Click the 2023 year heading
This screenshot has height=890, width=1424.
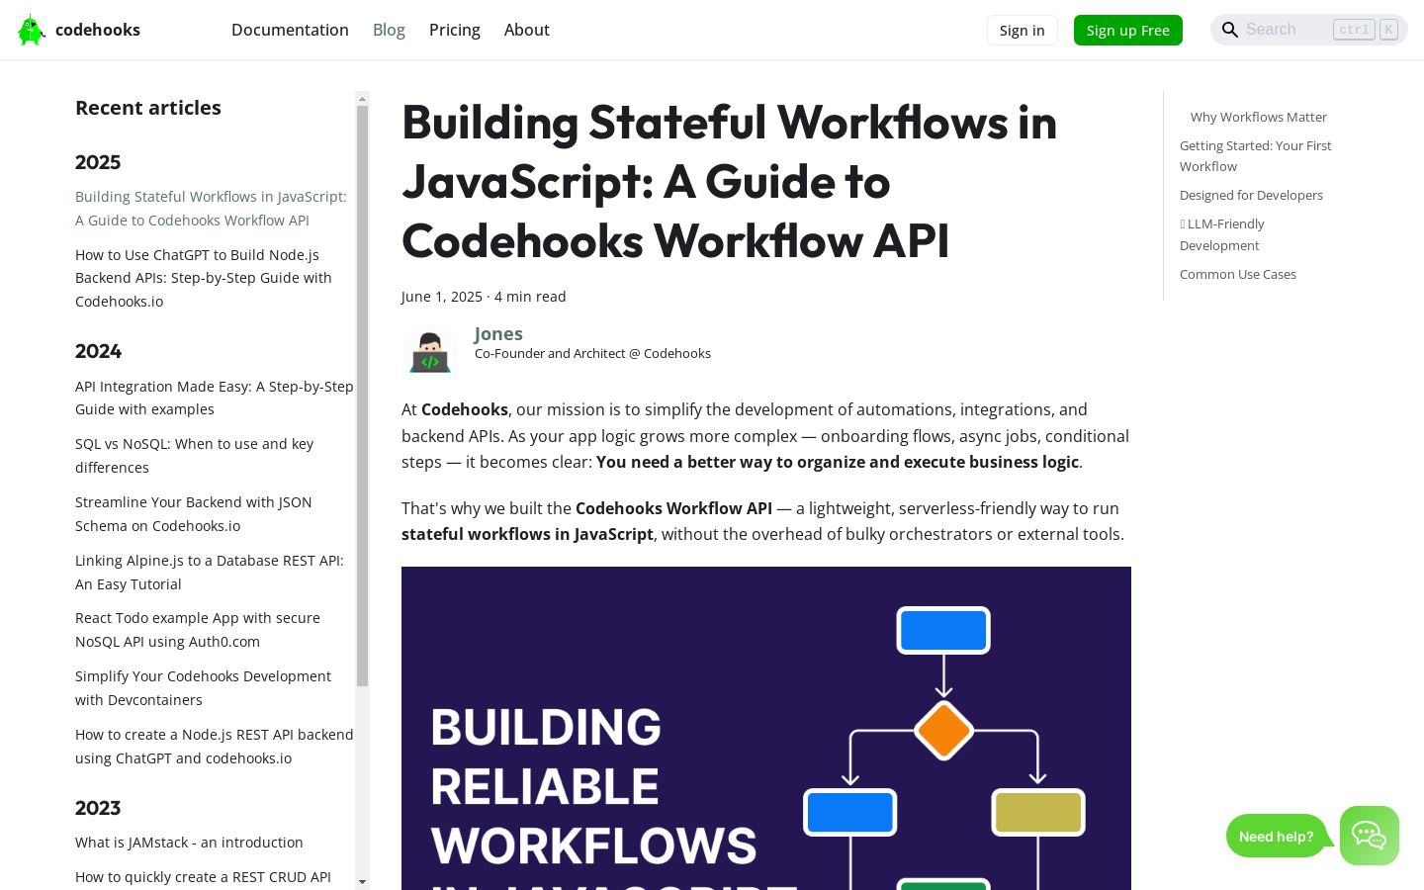coord(98,808)
